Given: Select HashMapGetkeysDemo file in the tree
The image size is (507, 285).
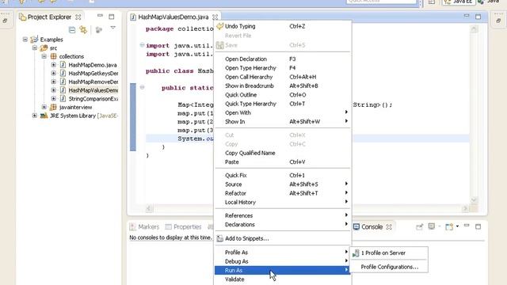Looking at the screenshot, I should (93, 74).
